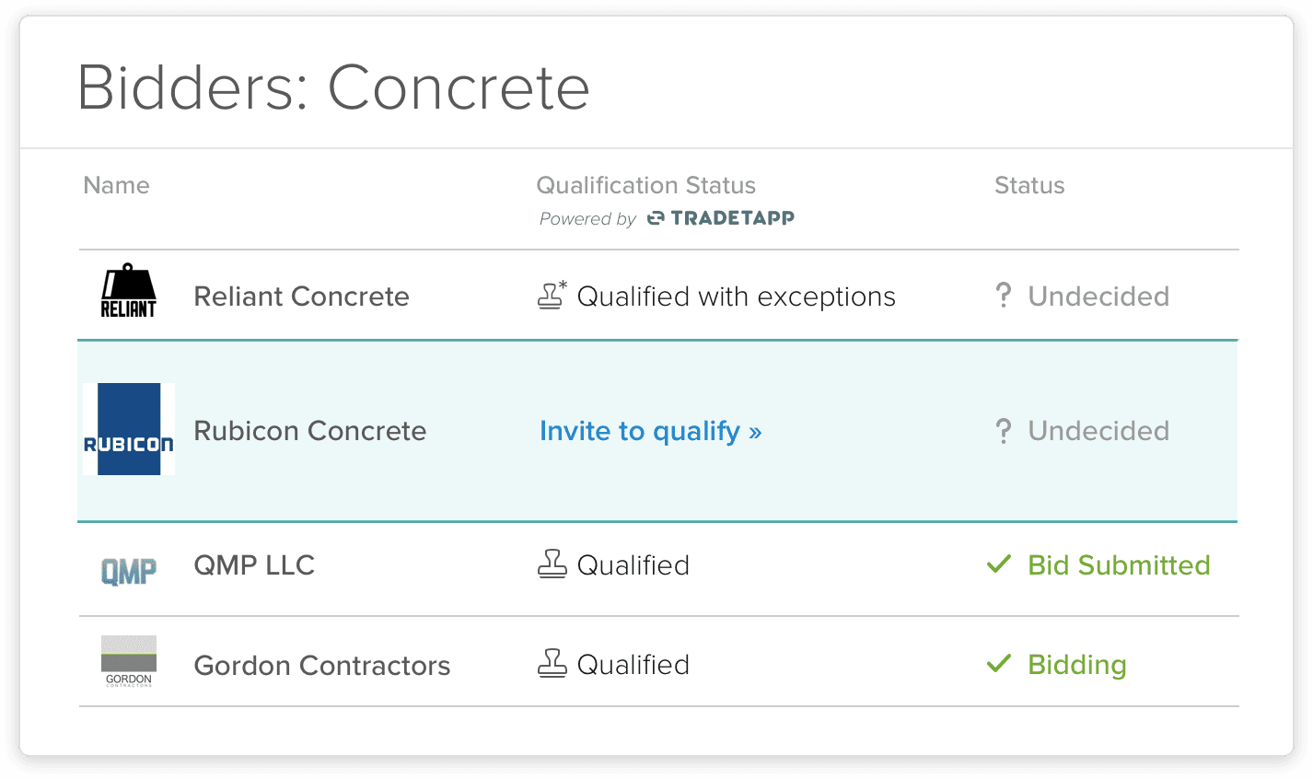Click the green checkmark next to Bid Submitted
The width and height of the screenshot is (1313, 779).
(x=999, y=564)
